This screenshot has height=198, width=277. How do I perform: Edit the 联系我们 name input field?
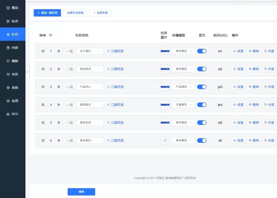90,140
